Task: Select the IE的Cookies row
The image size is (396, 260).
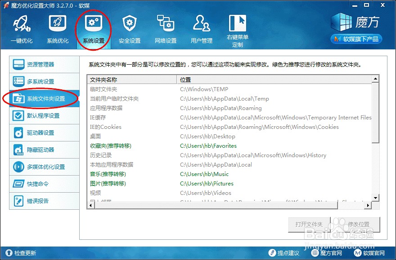Action: [x=229, y=127]
